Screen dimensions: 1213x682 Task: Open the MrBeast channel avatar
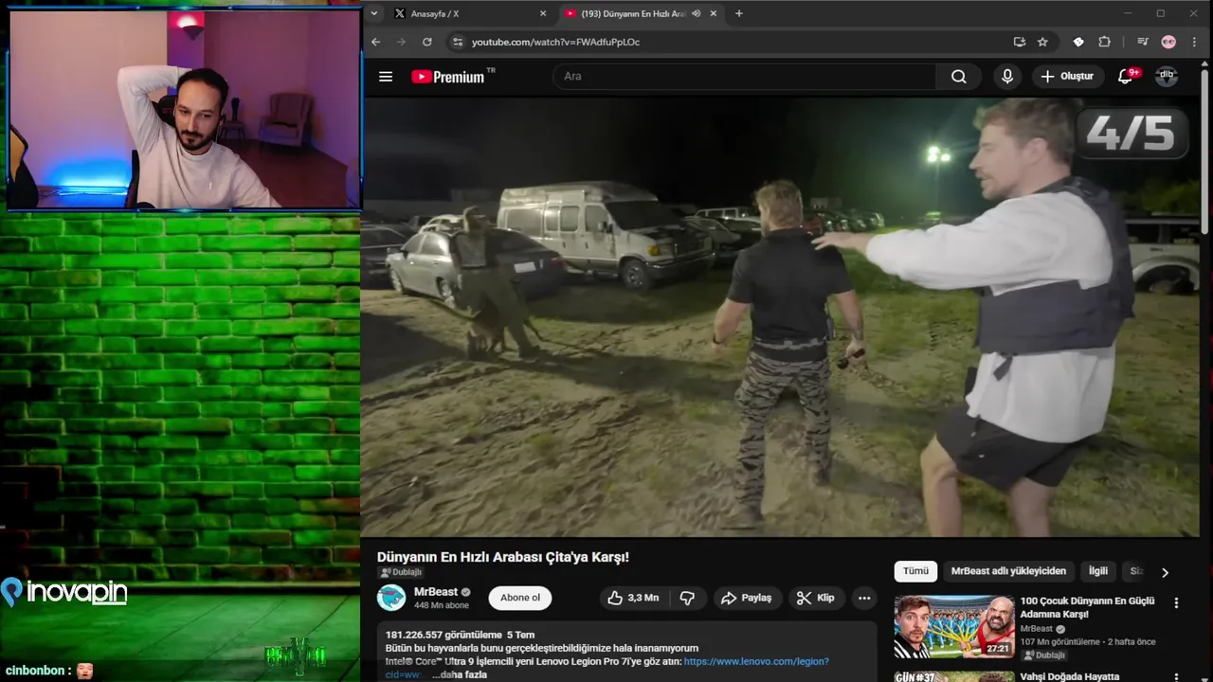point(391,598)
